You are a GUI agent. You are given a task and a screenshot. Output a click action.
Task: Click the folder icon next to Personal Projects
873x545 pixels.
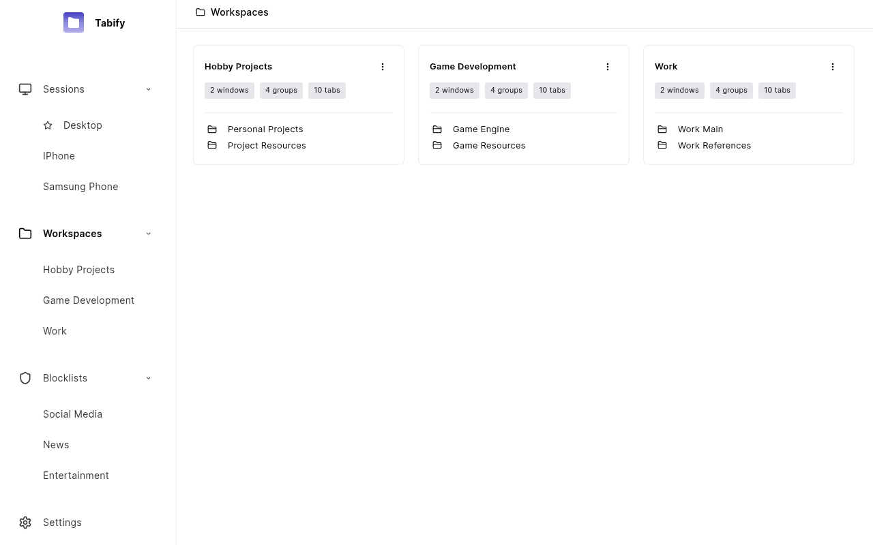(x=212, y=129)
